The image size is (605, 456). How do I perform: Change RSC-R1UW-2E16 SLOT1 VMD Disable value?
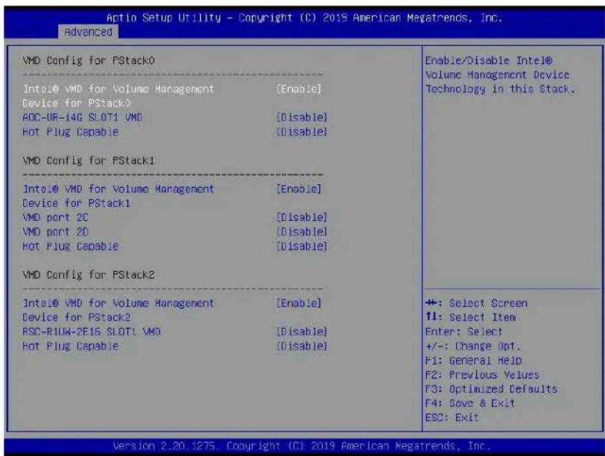click(302, 331)
